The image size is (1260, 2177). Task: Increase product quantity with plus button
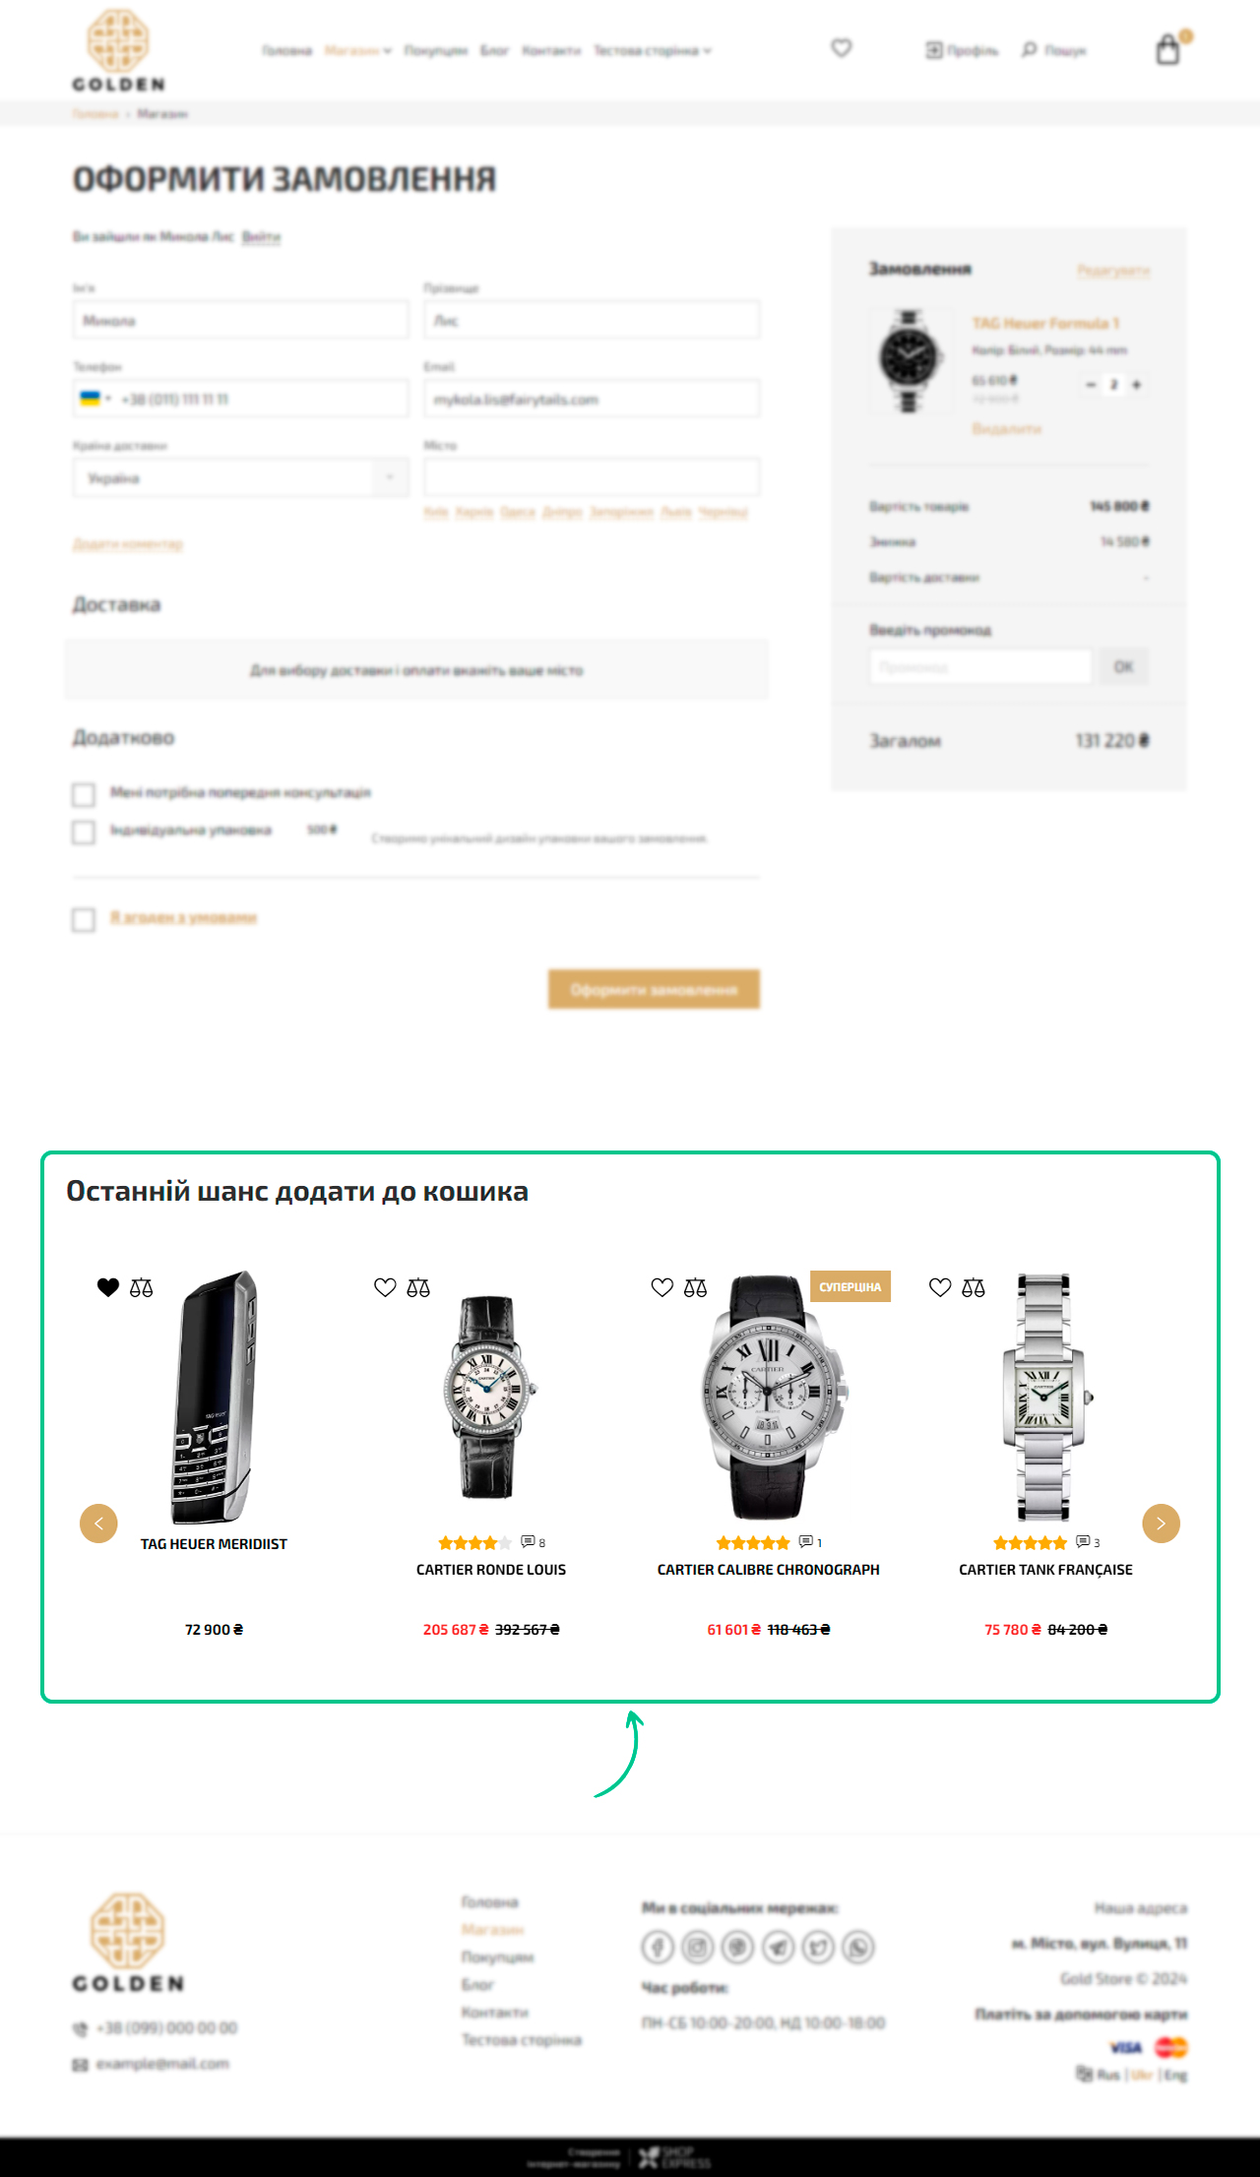pos(1136,385)
